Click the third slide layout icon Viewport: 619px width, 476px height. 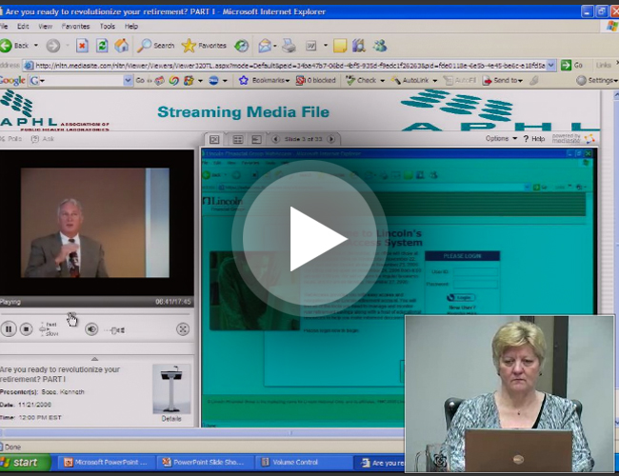tap(256, 139)
